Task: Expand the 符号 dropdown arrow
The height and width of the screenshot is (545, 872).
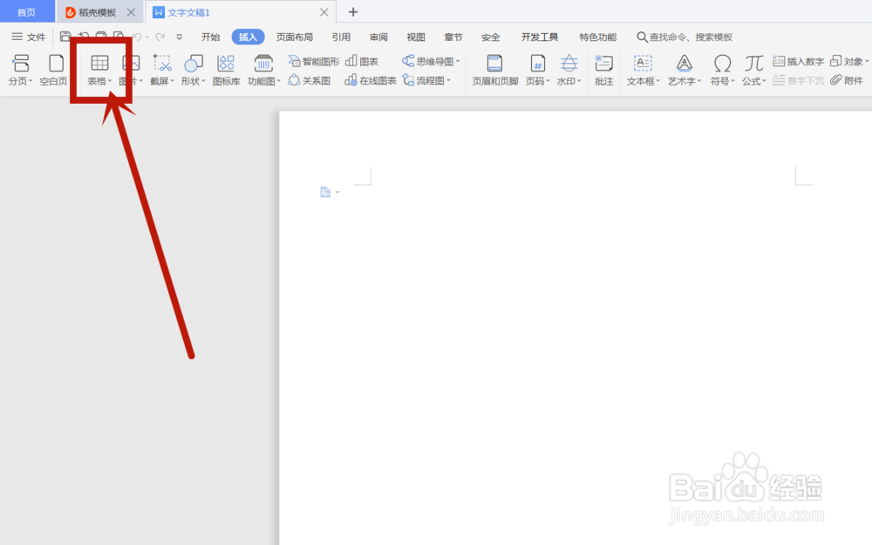Action: point(733,81)
